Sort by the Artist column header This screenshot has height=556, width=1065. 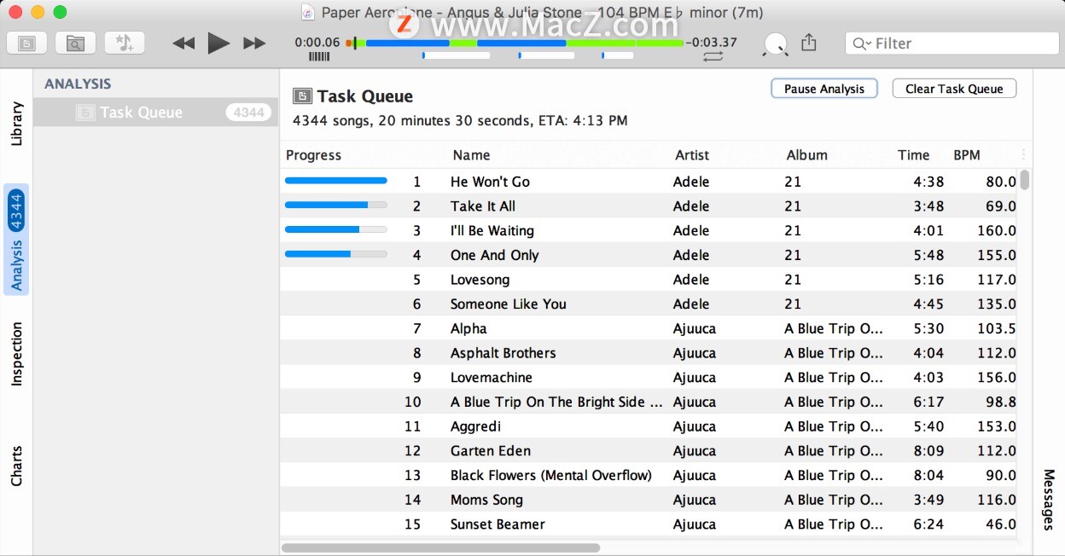tap(692, 155)
